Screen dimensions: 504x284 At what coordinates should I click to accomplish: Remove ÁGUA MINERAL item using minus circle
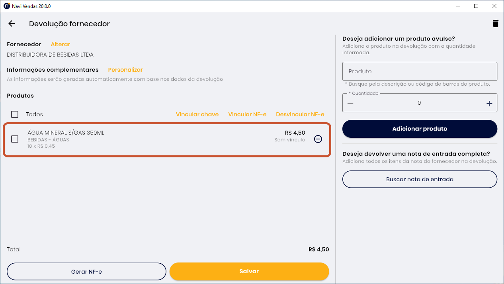318,139
